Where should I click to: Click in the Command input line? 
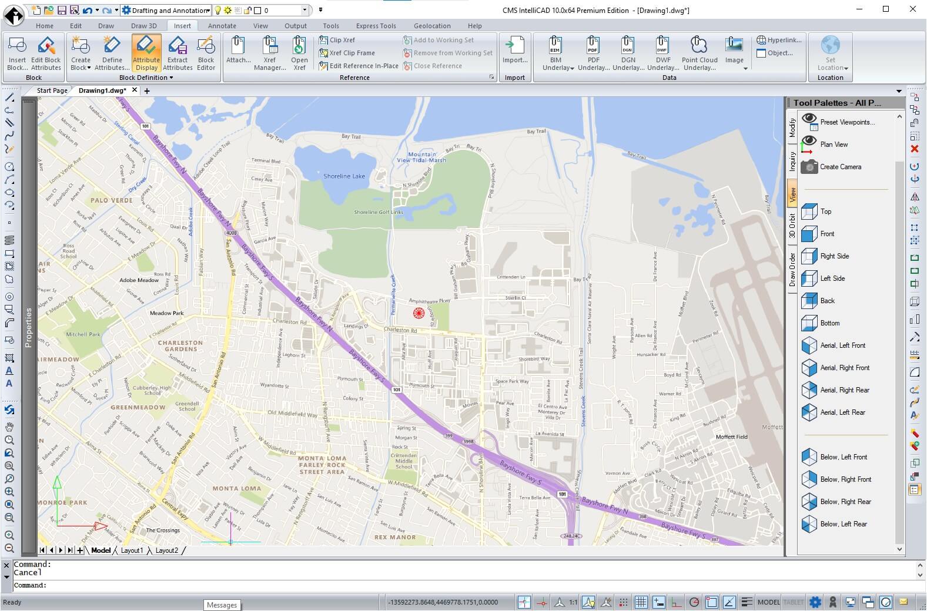tap(470, 585)
